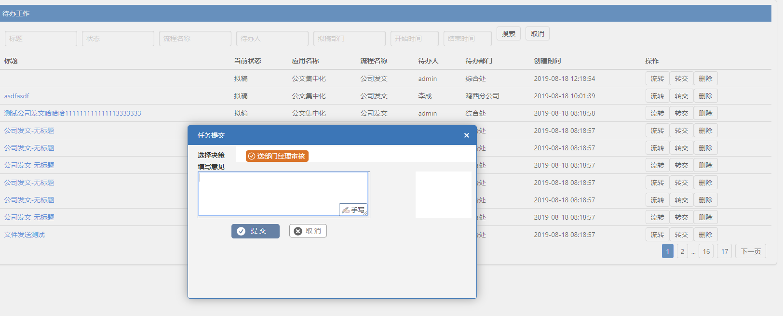Image resolution: width=783 pixels, height=316 pixels.
Task: Click 流转 for the 08:18:58 row
Action: [657, 113]
